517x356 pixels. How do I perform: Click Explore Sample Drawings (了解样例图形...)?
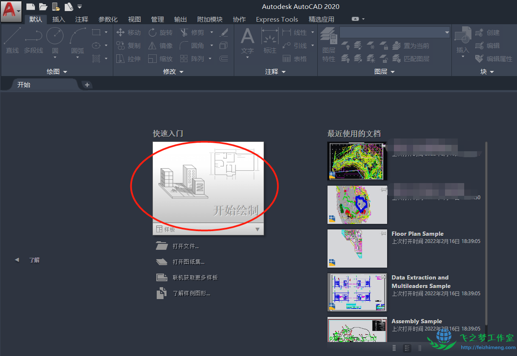191,293
